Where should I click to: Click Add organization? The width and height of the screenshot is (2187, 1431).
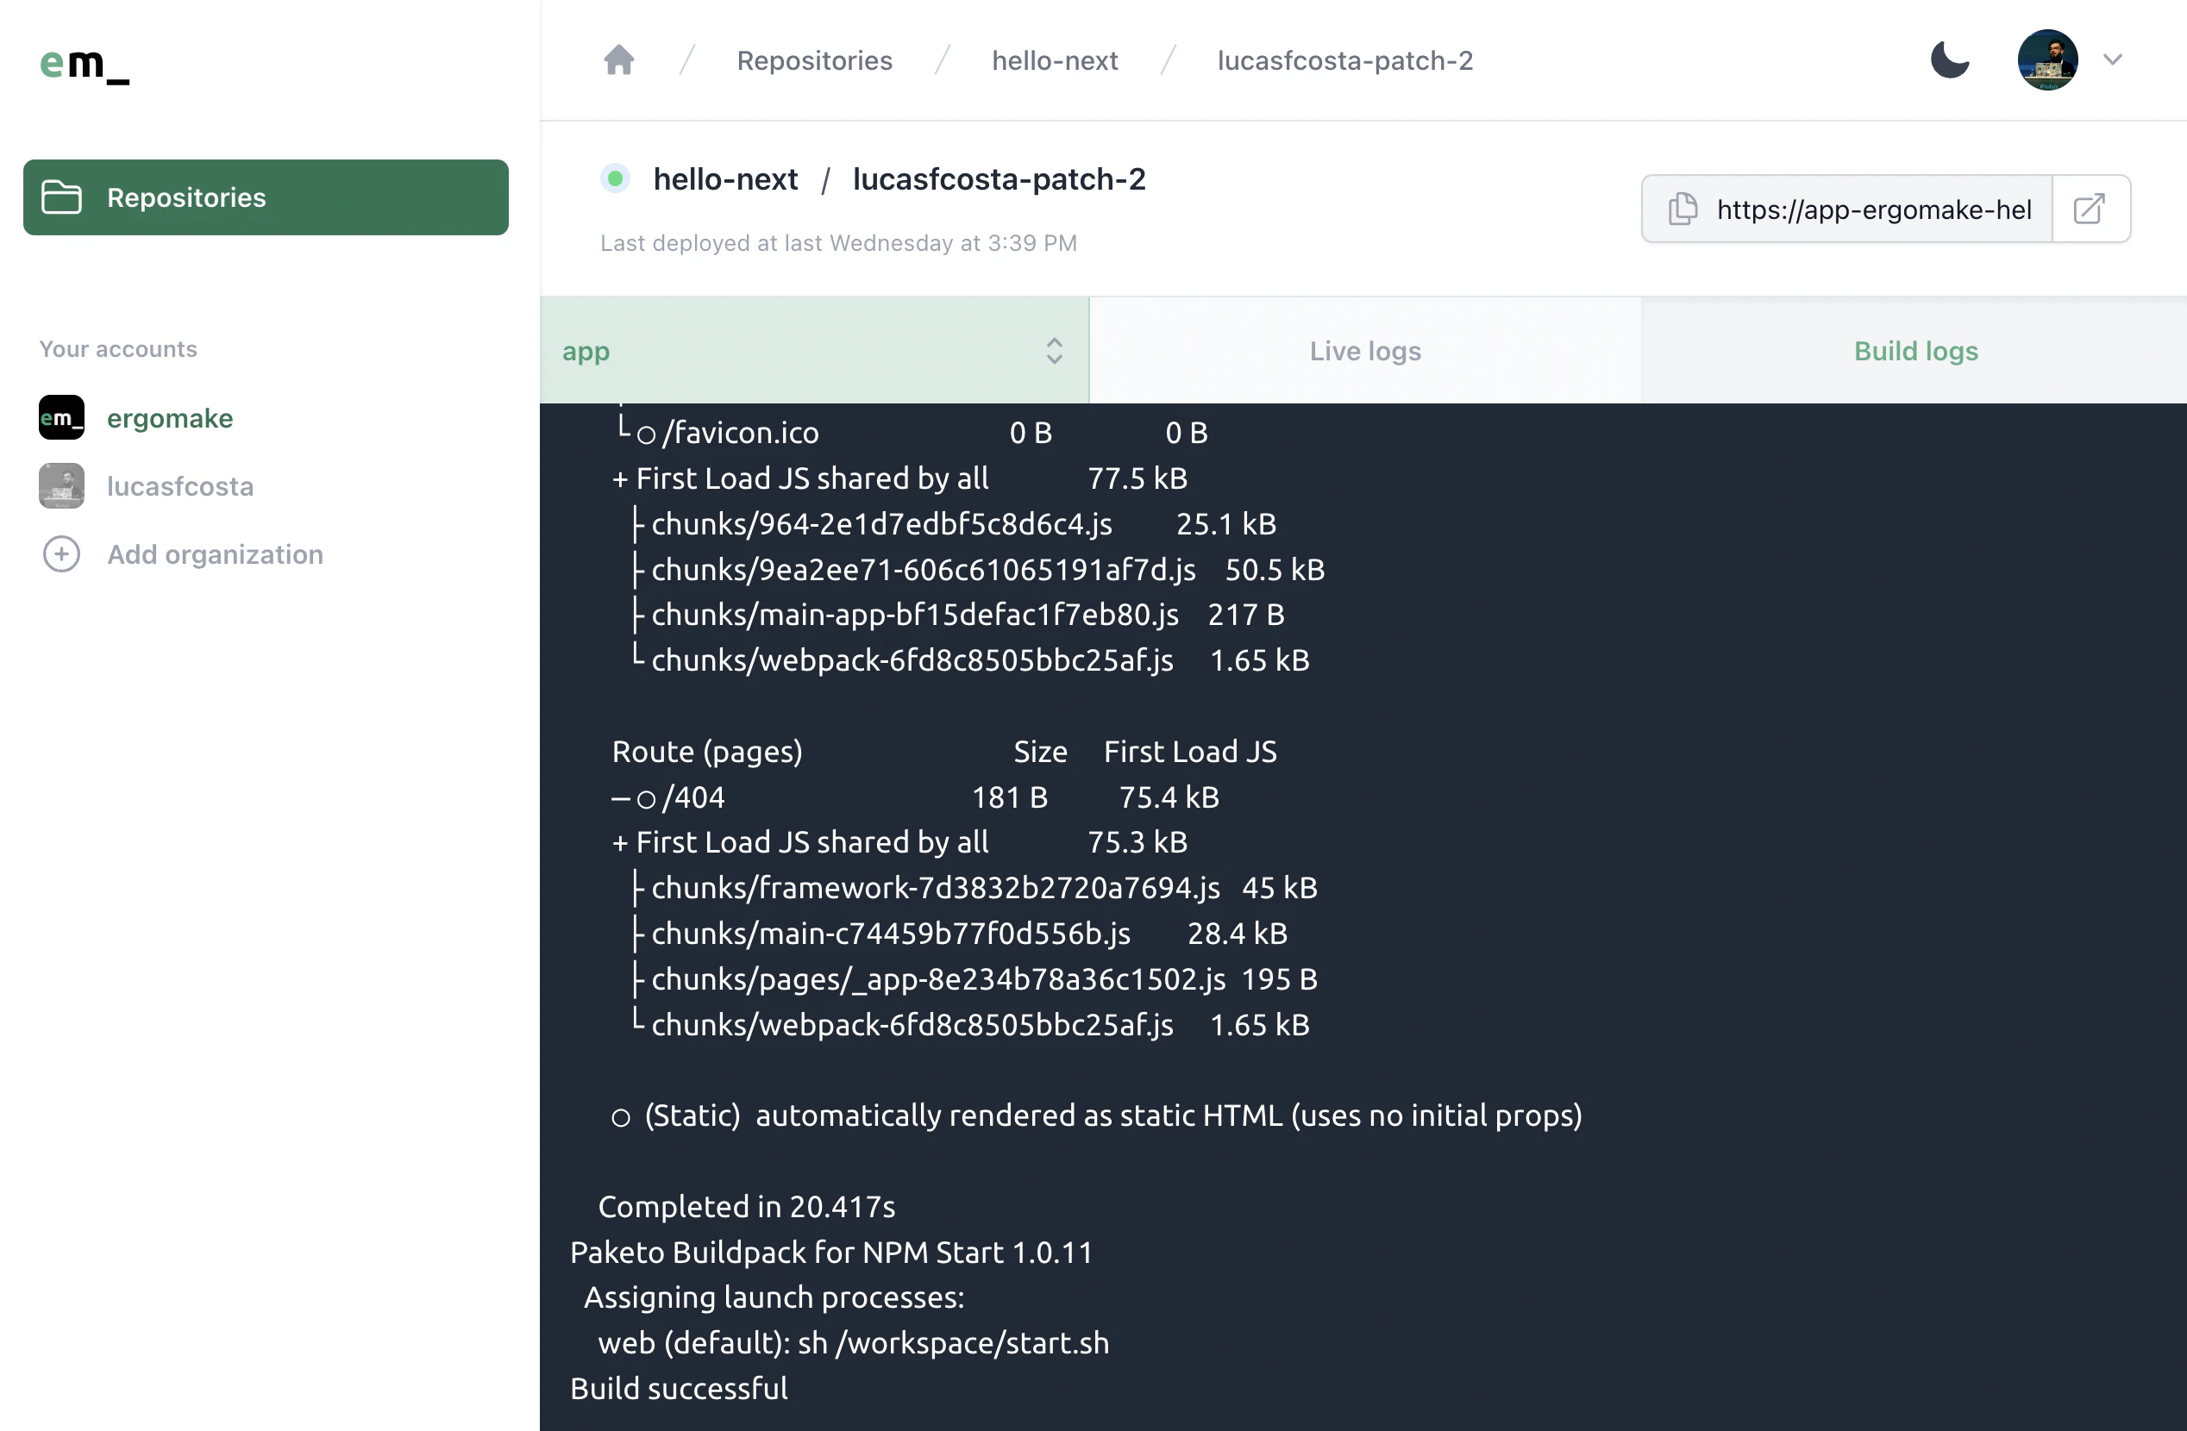click(215, 555)
